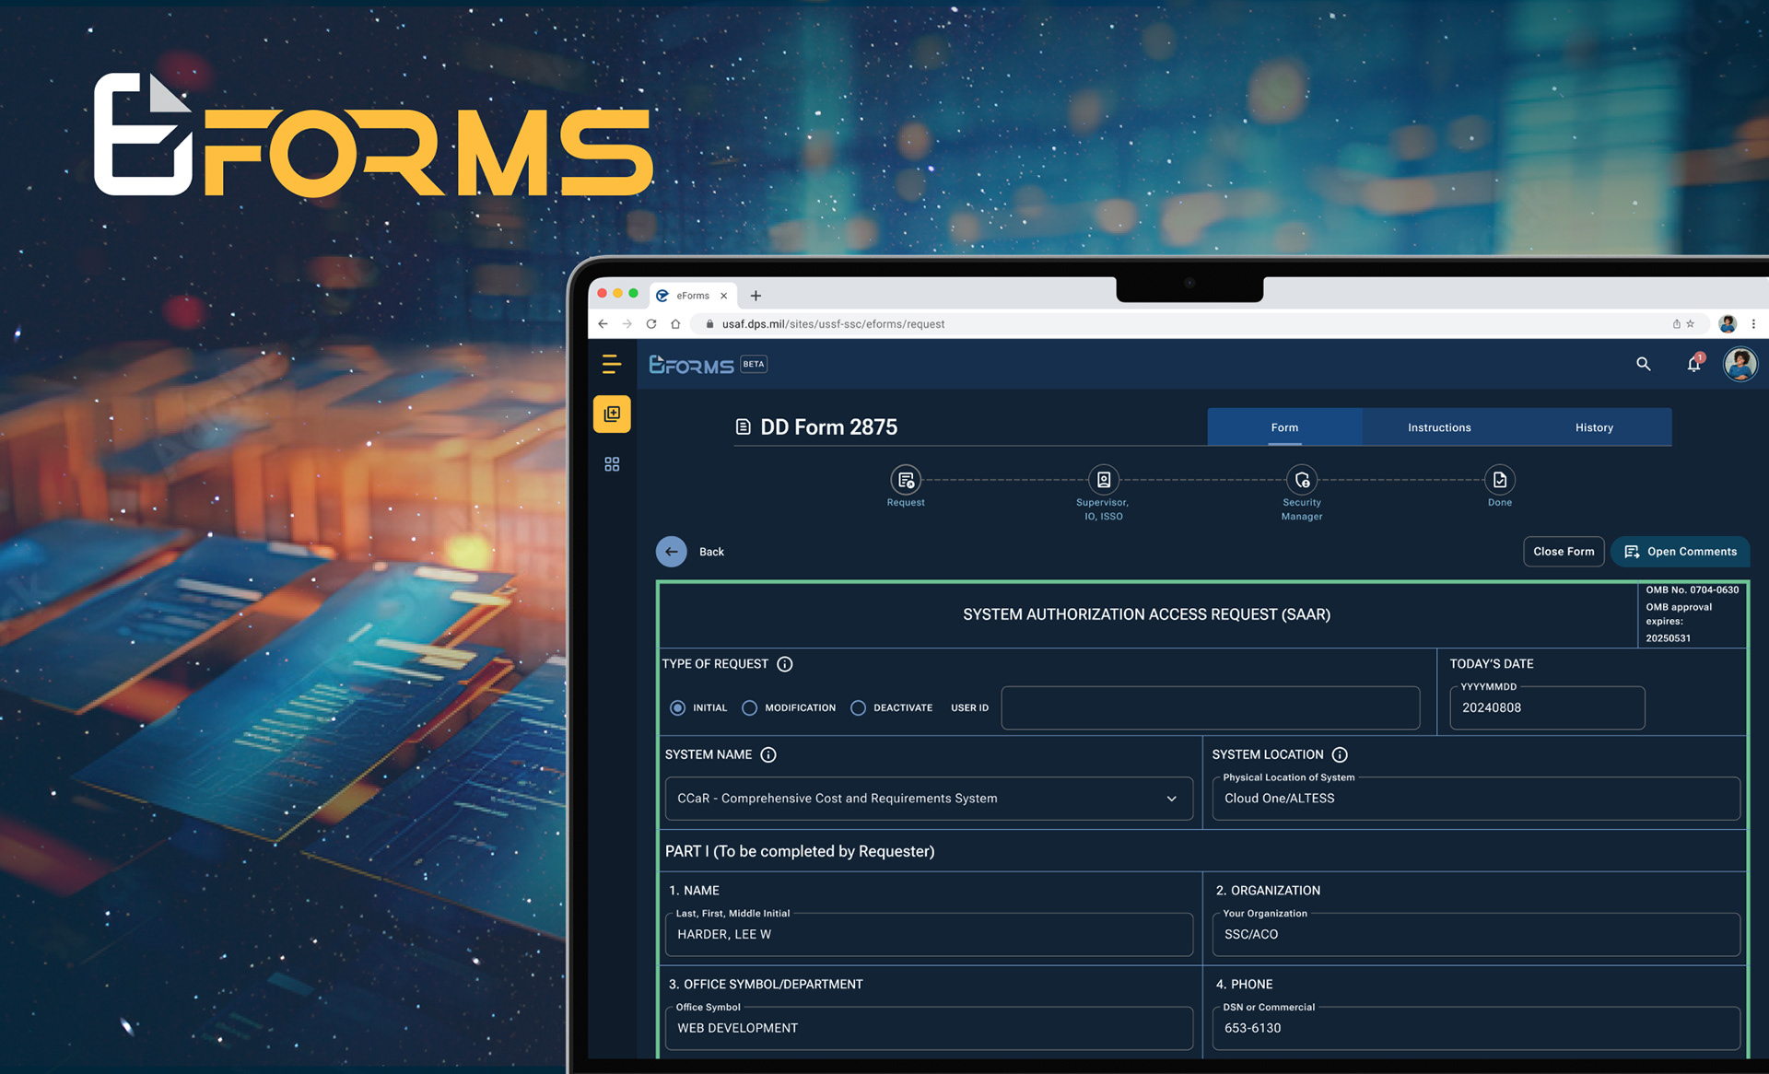Click the Back arrow circle icon
Image resolution: width=1769 pixels, height=1074 pixels.
pyautogui.click(x=671, y=552)
